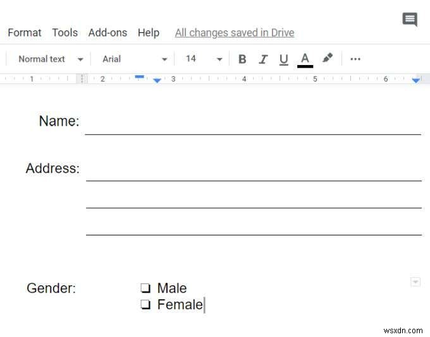Click the Name: label text
Viewport: 430px width, 337px height.
pos(59,121)
